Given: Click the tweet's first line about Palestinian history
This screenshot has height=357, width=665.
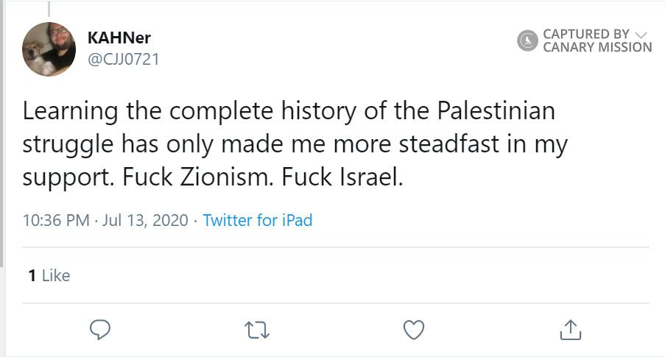Looking at the screenshot, I should 288,111.
